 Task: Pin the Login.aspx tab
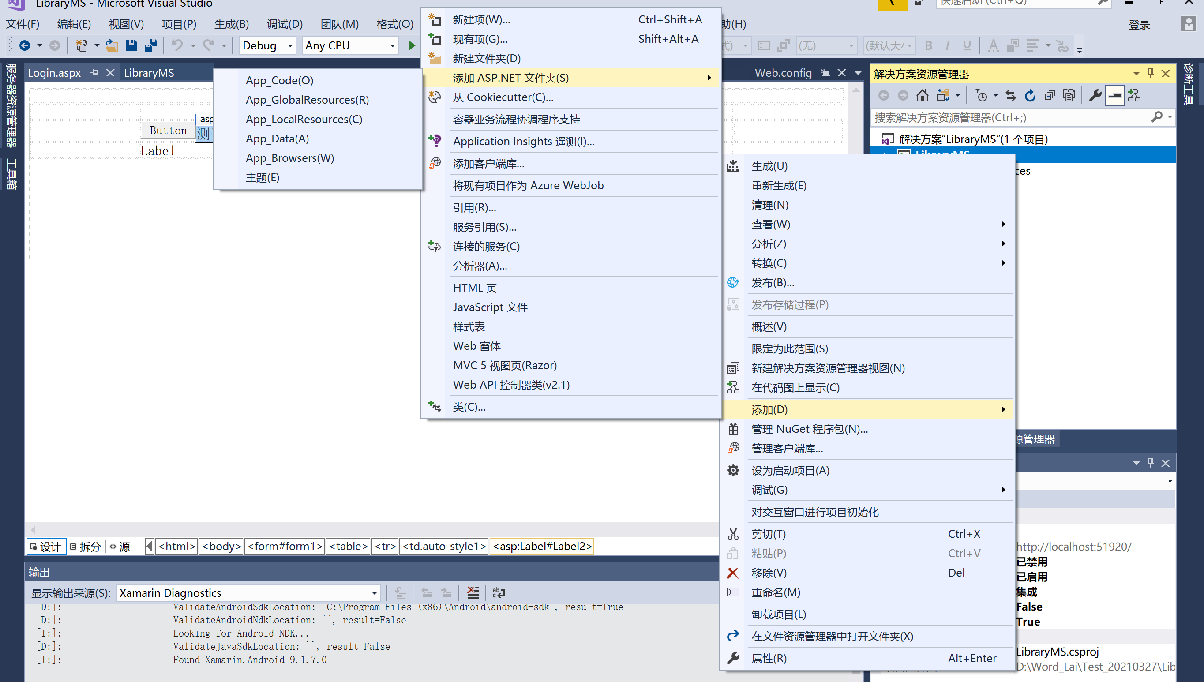tap(94, 73)
